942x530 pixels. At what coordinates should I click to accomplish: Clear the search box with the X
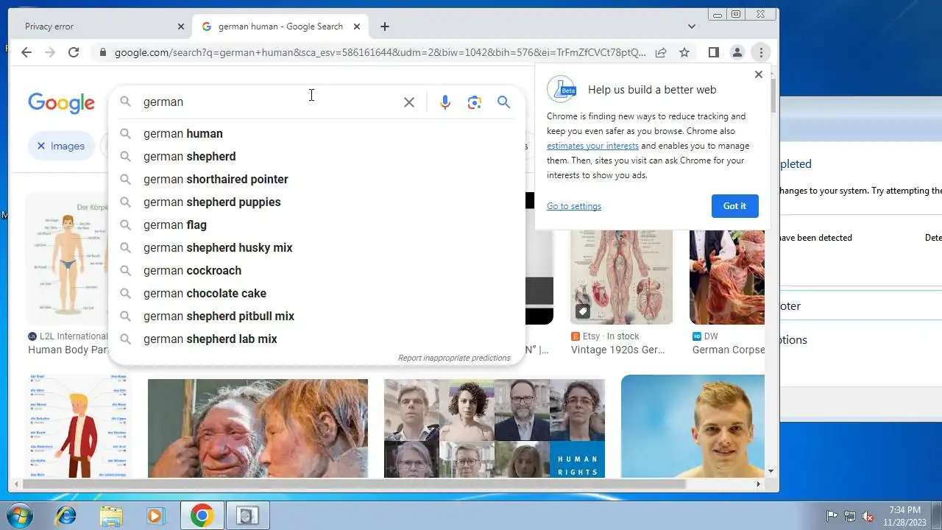(x=409, y=102)
